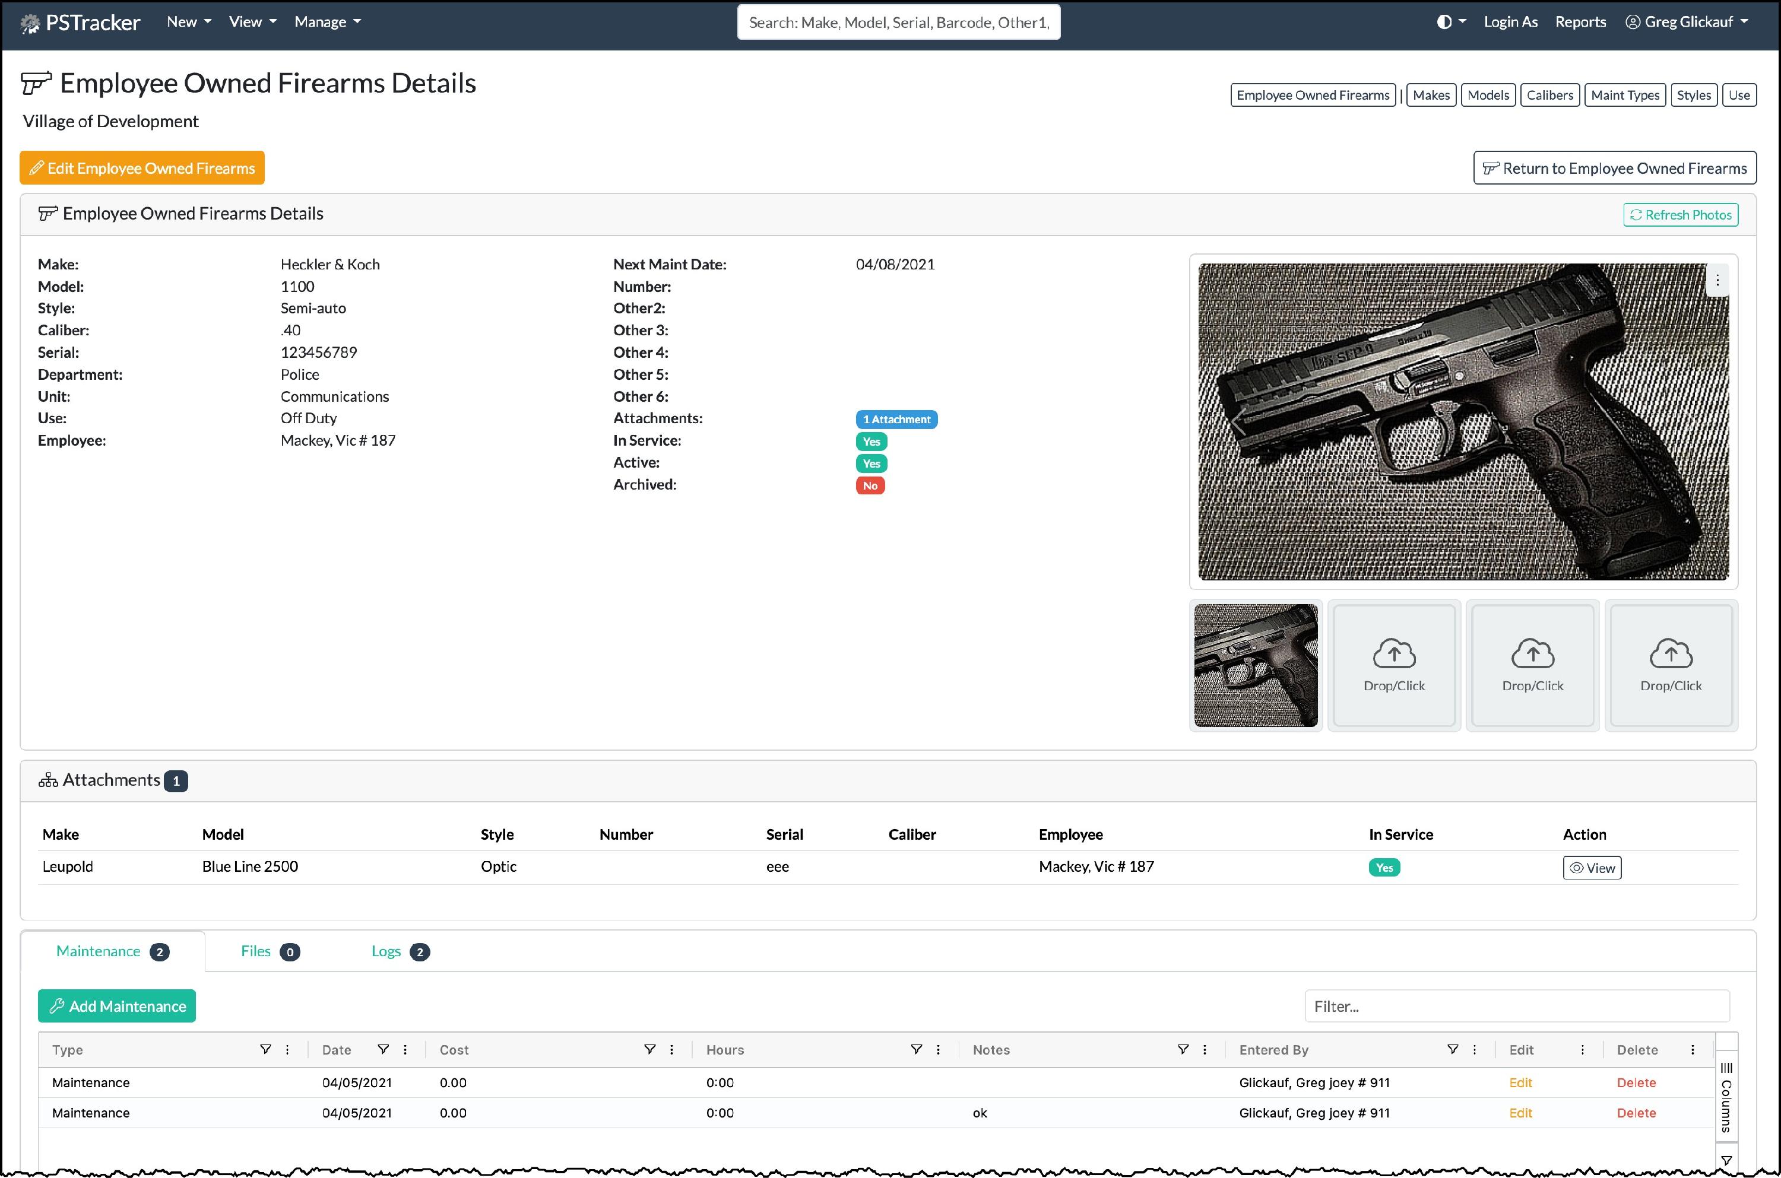Viewport: 1781px width, 1178px height.
Task: Click Edit Employee Owned Firearms button
Action: [x=142, y=169]
